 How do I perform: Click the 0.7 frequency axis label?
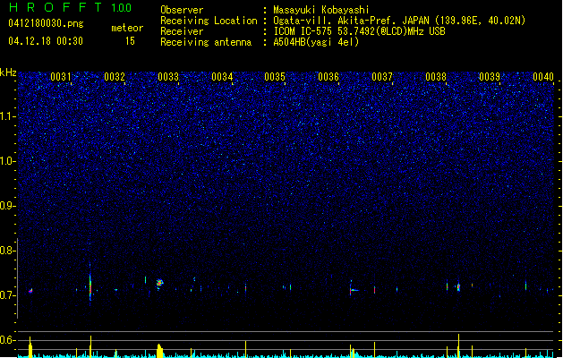pyautogui.click(x=7, y=295)
